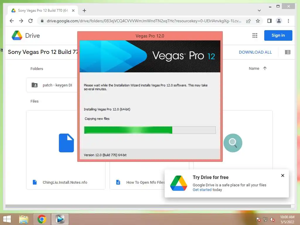The width and height of the screenshot is (300, 225).
Task: Click the horizontal scrollbar of the browser
Action: [x=148, y=206]
